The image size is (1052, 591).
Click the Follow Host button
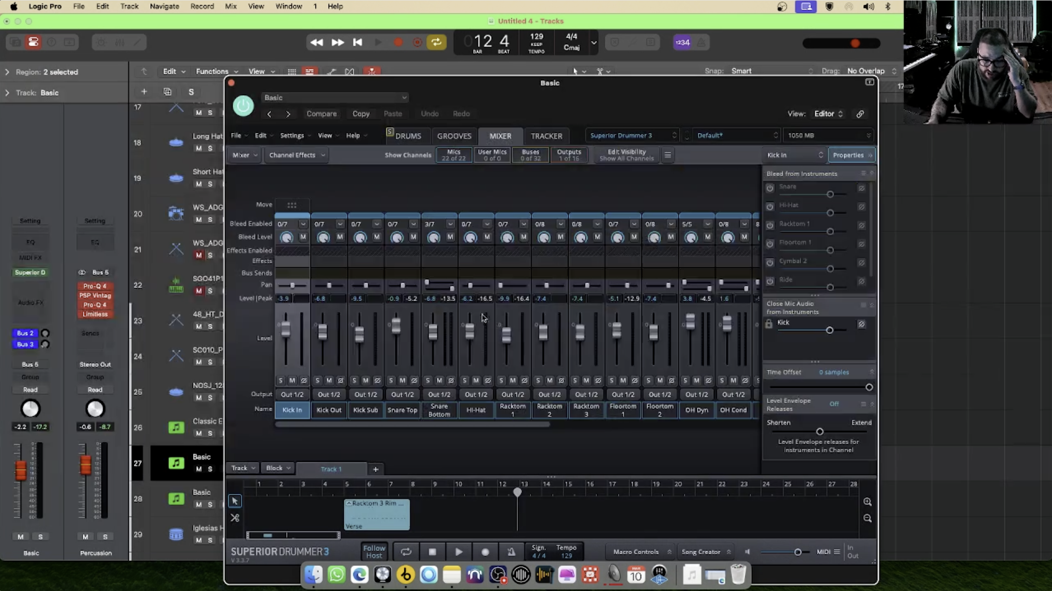[x=374, y=552]
